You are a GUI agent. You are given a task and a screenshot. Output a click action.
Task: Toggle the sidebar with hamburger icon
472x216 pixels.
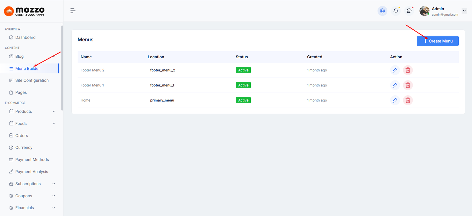pos(73,11)
